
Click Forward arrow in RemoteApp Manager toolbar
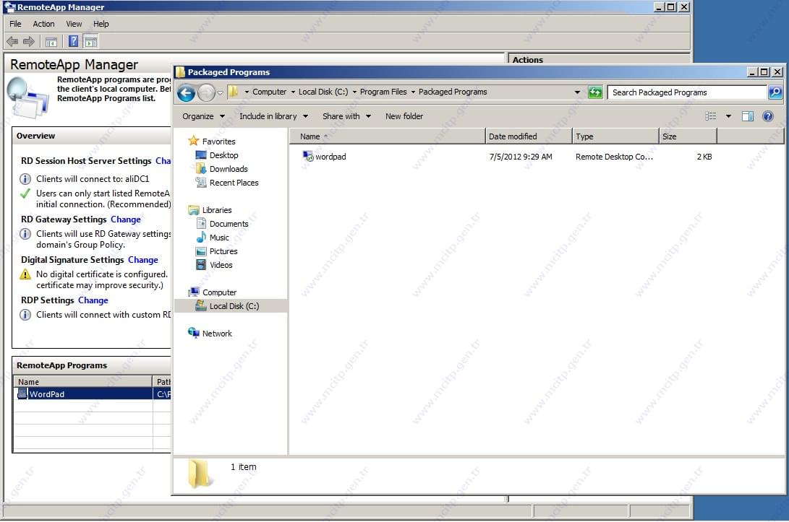pos(29,42)
